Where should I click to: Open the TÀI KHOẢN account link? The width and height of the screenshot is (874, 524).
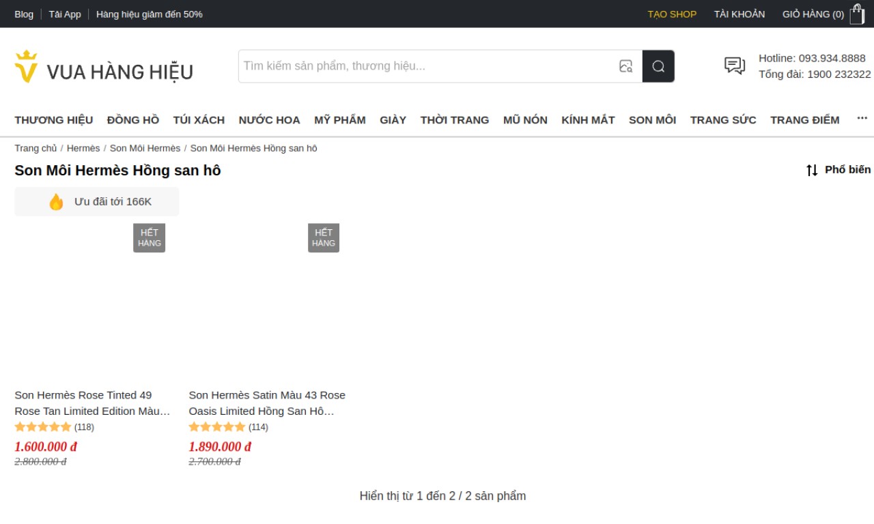(739, 14)
